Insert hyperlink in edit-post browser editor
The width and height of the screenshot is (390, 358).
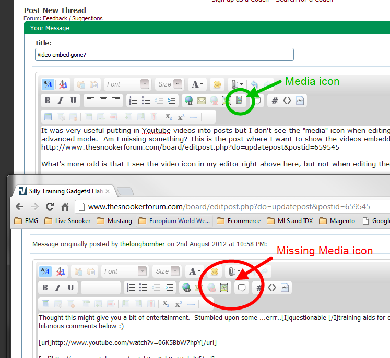[186, 288]
